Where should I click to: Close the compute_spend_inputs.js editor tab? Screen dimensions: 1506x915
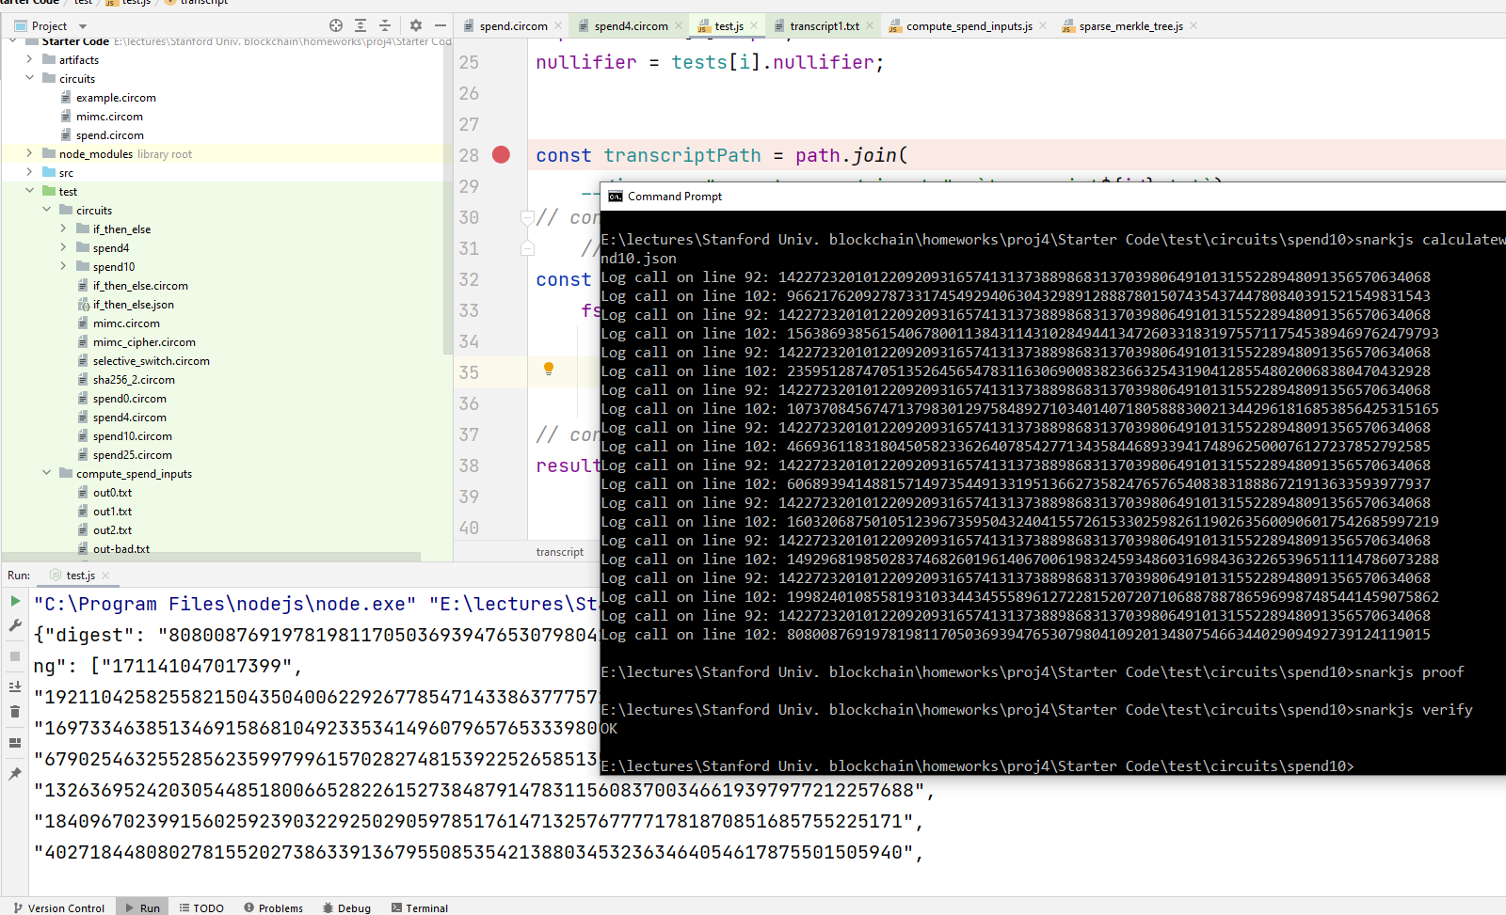[x=1043, y=26]
